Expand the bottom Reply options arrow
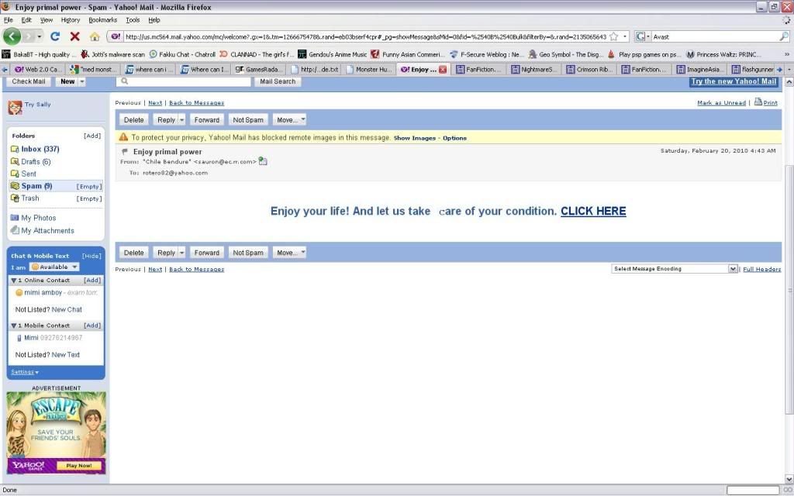The height and width of the screenshot is (496, 794). 181,253
